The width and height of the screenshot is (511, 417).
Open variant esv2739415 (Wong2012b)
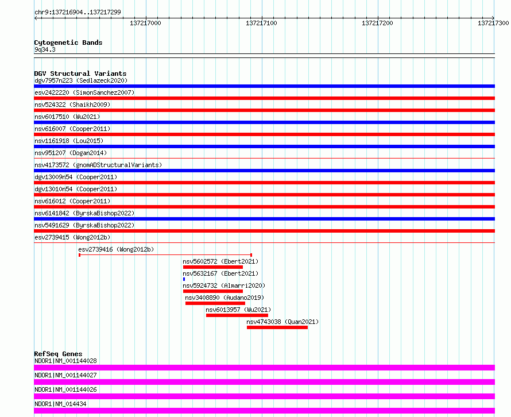[x=72, y=237]
